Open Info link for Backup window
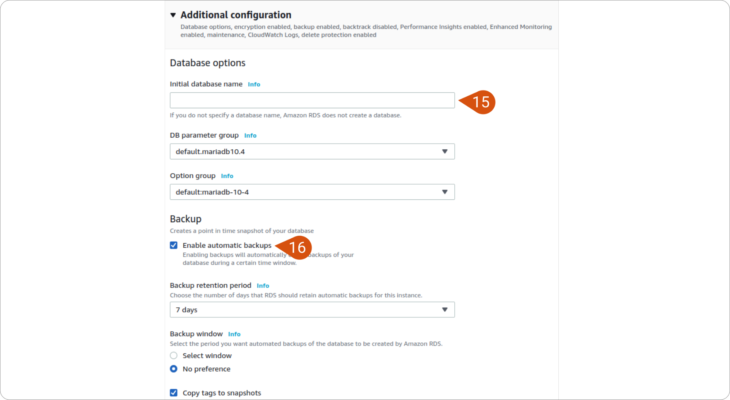Image resolution: width=730 pixels, height=400 pixels. coord(234,334)
